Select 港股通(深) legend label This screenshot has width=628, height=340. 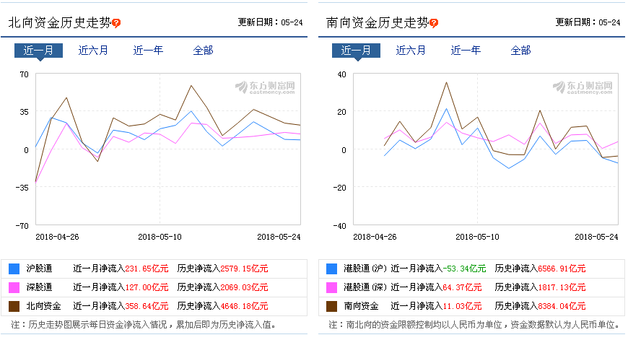[x=365, y=287]
